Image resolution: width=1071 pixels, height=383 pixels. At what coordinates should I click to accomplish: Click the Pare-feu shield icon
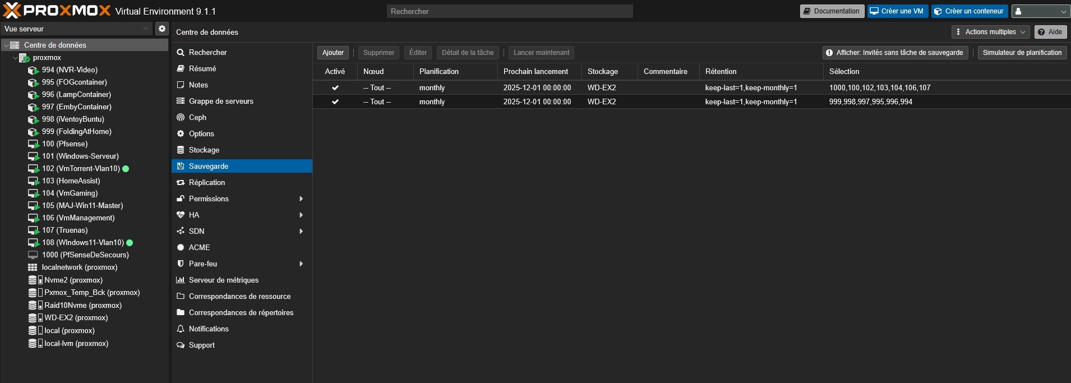click(181, 264)
